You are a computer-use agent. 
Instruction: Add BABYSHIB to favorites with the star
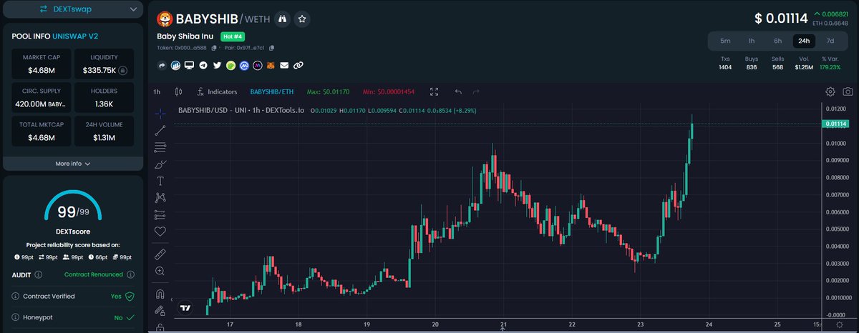point(303,19)
